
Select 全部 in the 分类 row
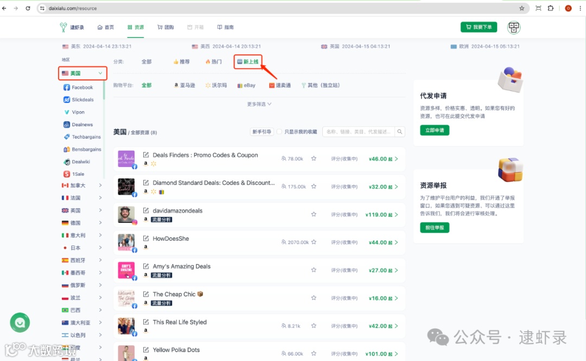146,62
